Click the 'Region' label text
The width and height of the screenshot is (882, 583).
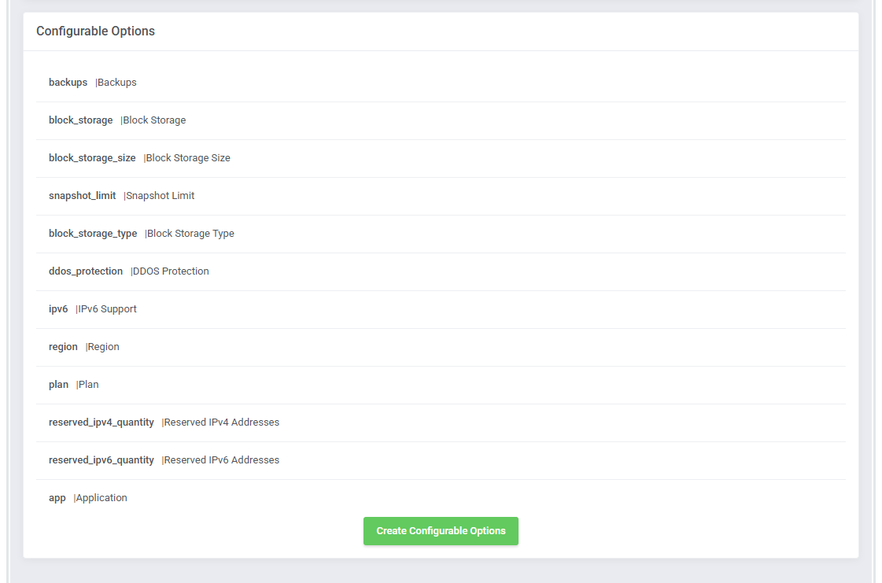pyautogui.click(x=103, y=347)
